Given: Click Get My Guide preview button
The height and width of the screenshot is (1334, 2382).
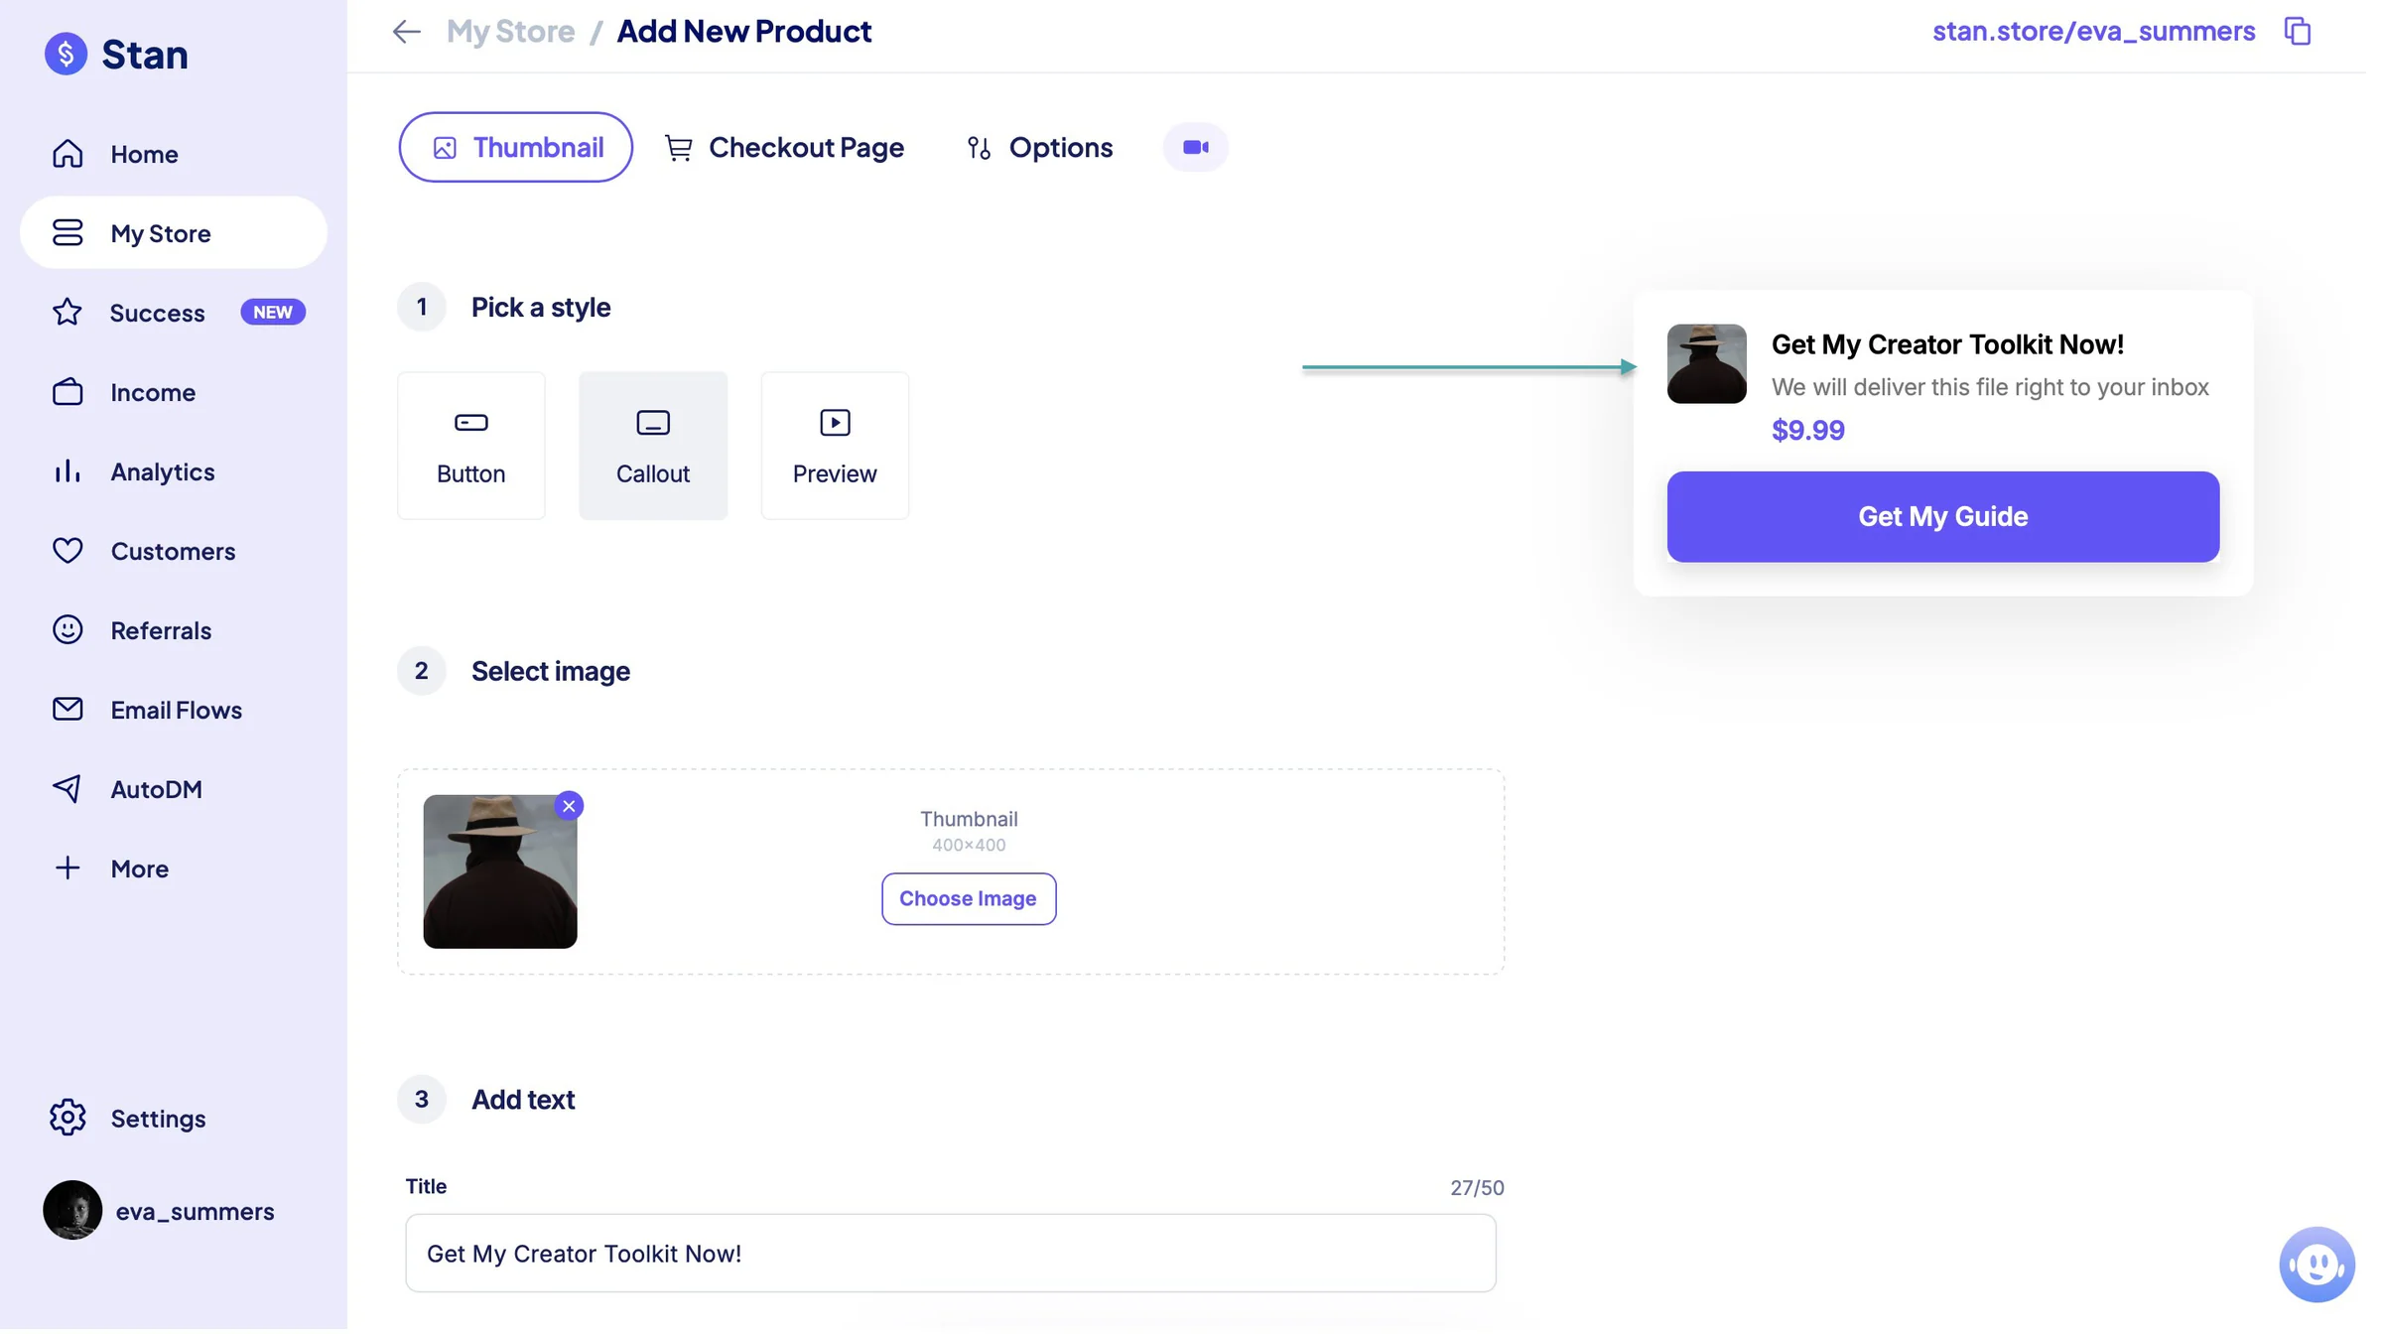Looking at the screenshot, I should click(1942, 516).
